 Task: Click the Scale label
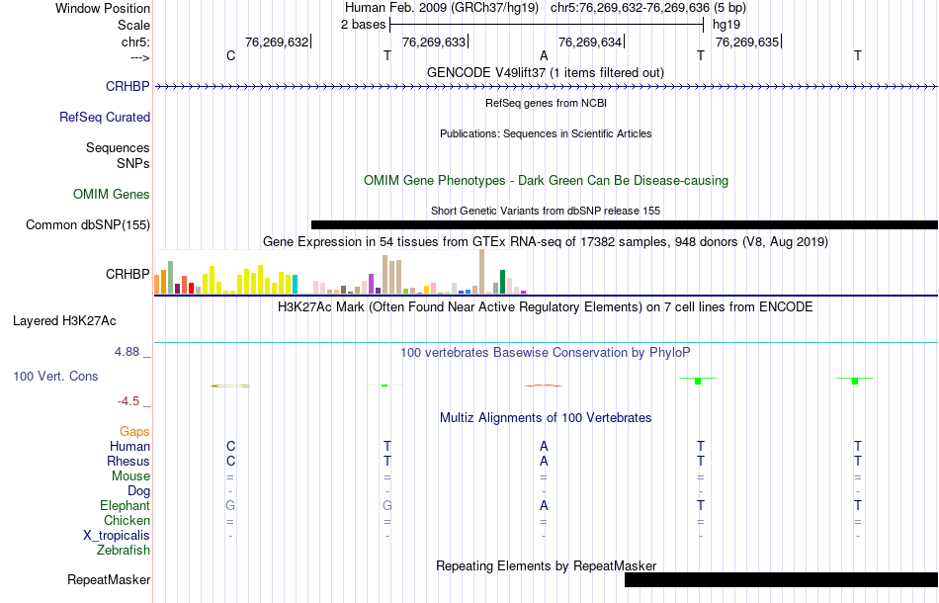coord(133,25)
